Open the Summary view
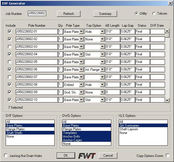This screenshot has width=174, height=162. (105, 14)
